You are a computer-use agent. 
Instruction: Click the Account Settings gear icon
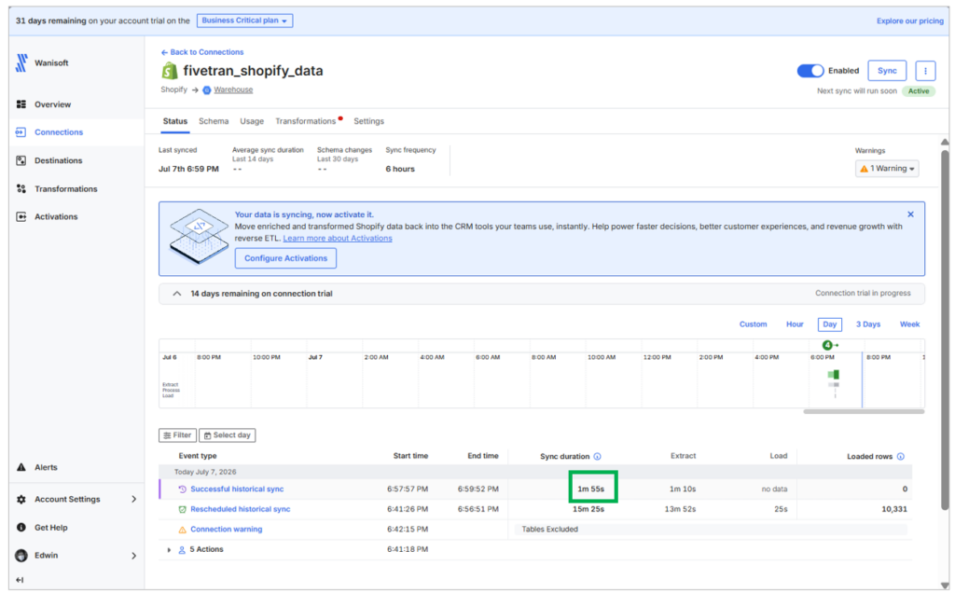pyautogui.click(x=21, y=499)
